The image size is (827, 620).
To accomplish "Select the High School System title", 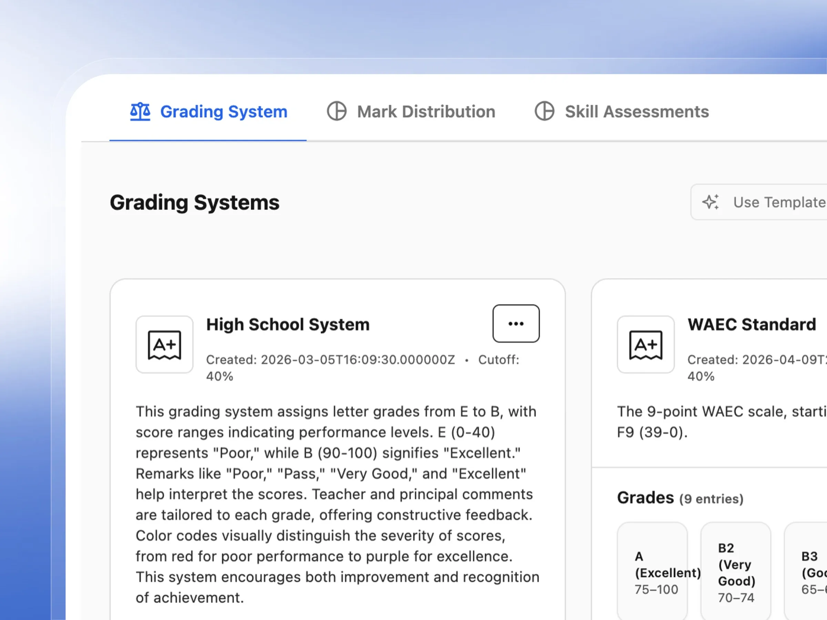I will point(288,324).
